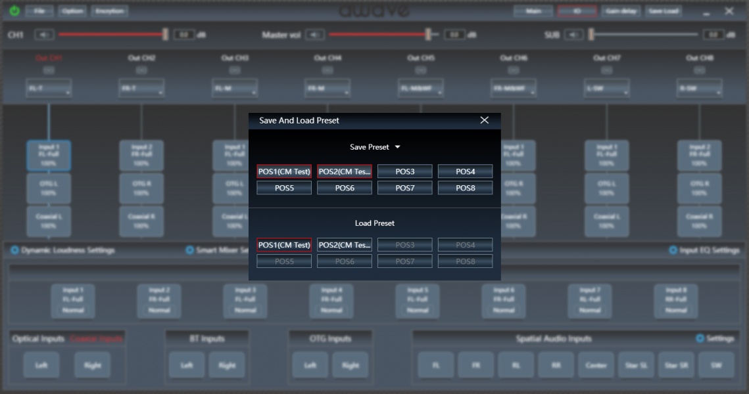The height and width of the screenshot is (394, 749).
Task: Load the POS2(CM Test) preset
Action: 345,245
